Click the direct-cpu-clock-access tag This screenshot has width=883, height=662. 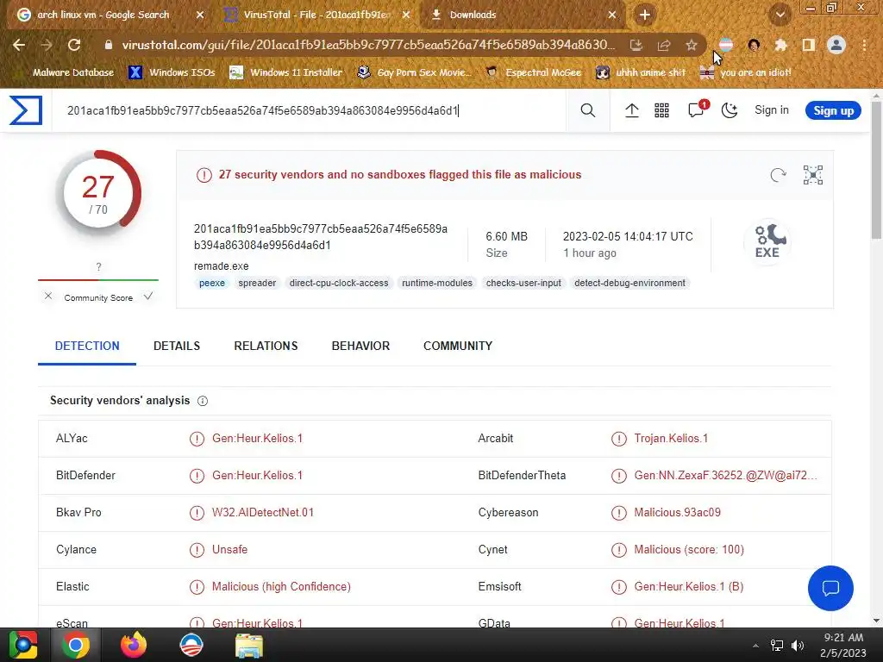[x=338, y=283]
